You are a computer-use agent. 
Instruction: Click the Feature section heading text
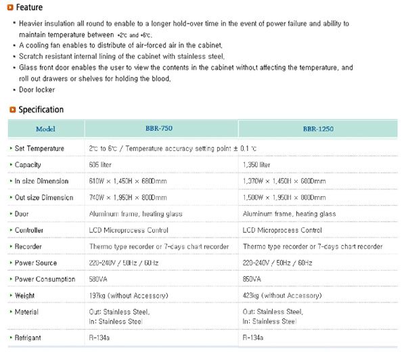click(29, 7)
